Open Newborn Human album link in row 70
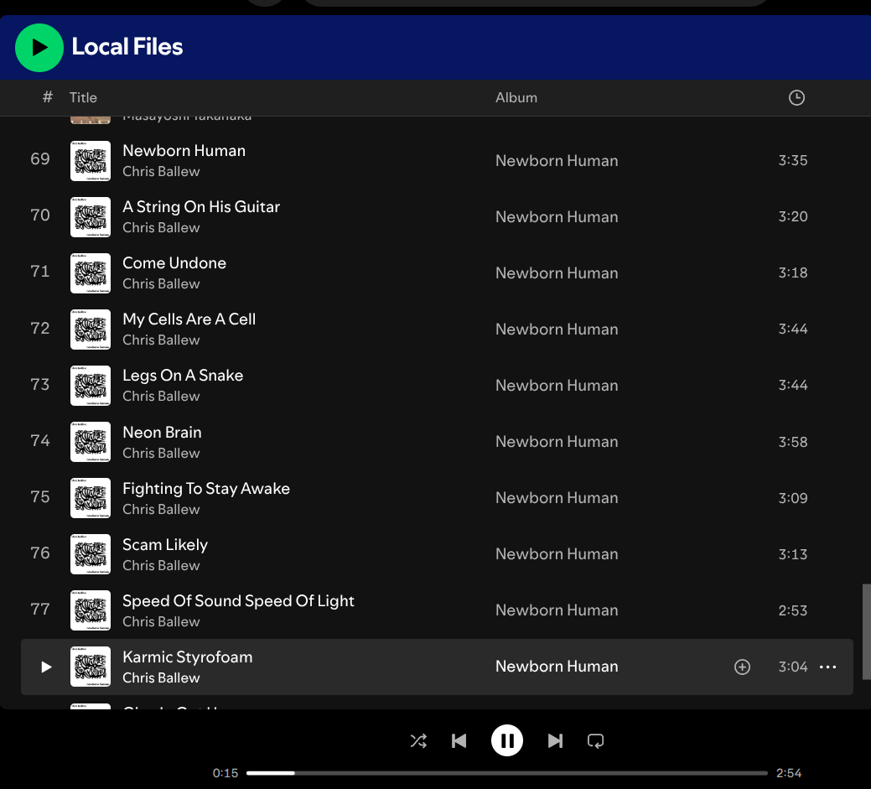This screenshot has width=871, height=789. coord(557,216)
